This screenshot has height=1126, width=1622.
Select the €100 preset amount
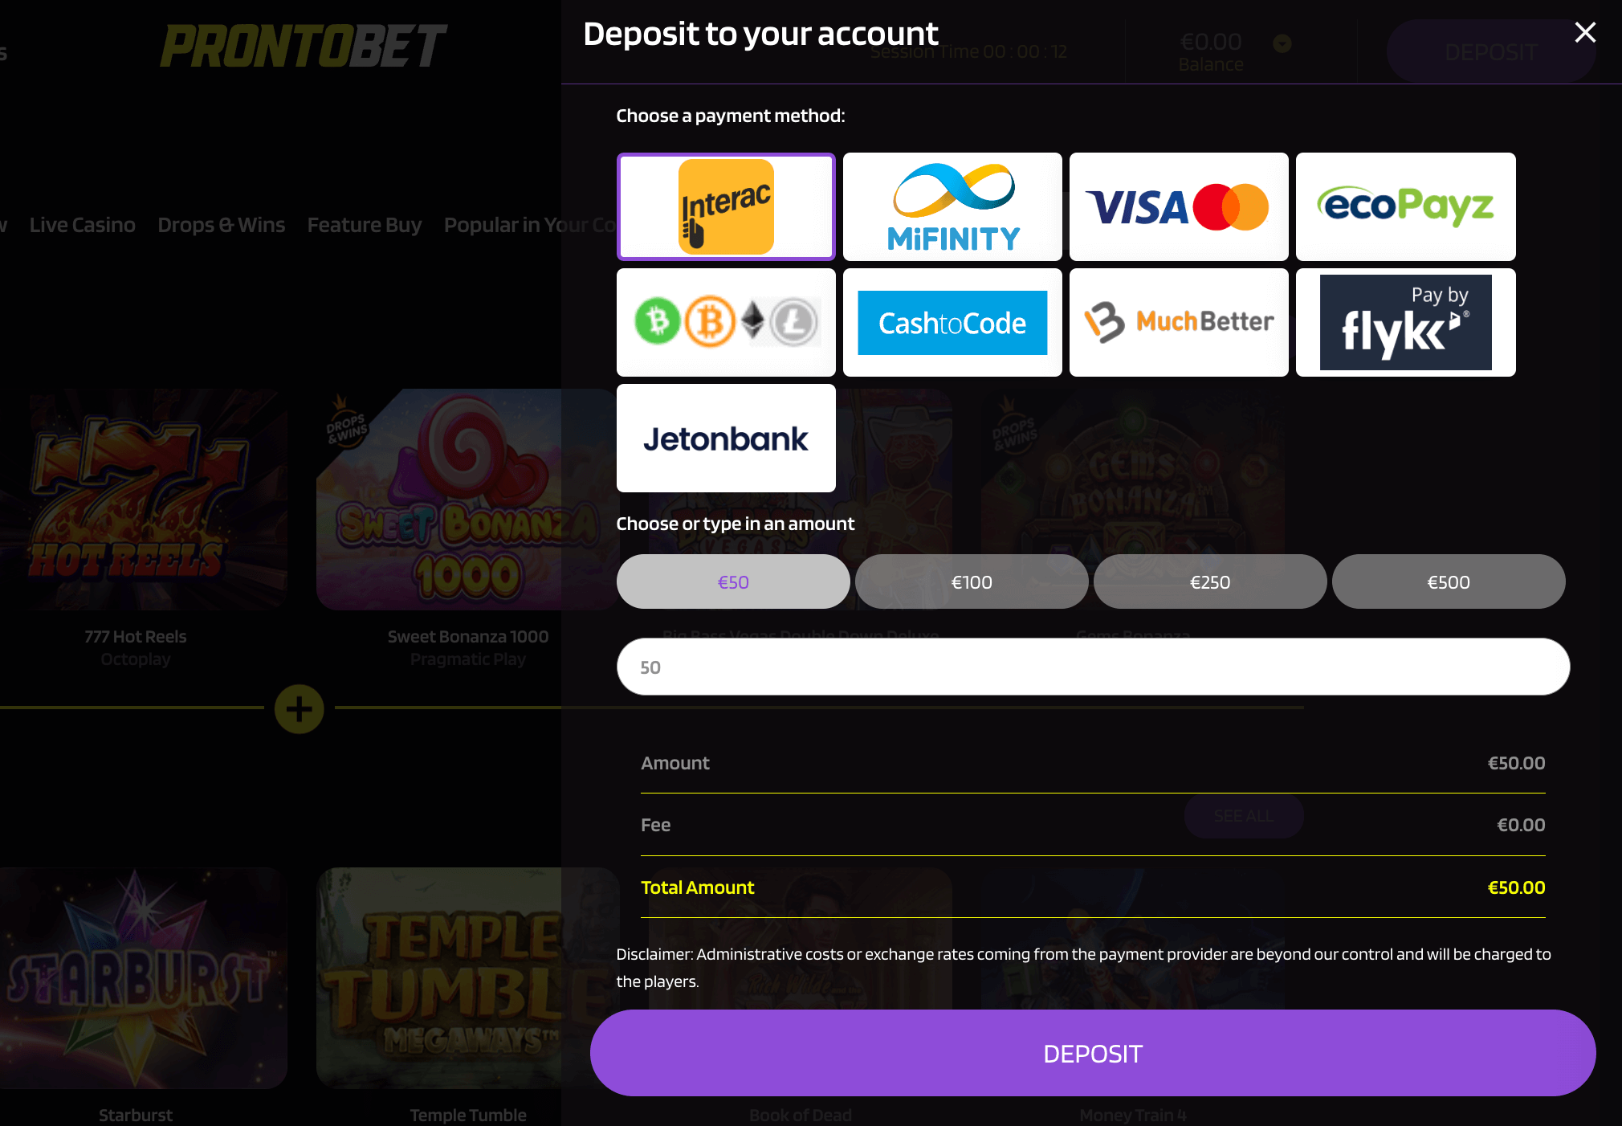point(972,581)
